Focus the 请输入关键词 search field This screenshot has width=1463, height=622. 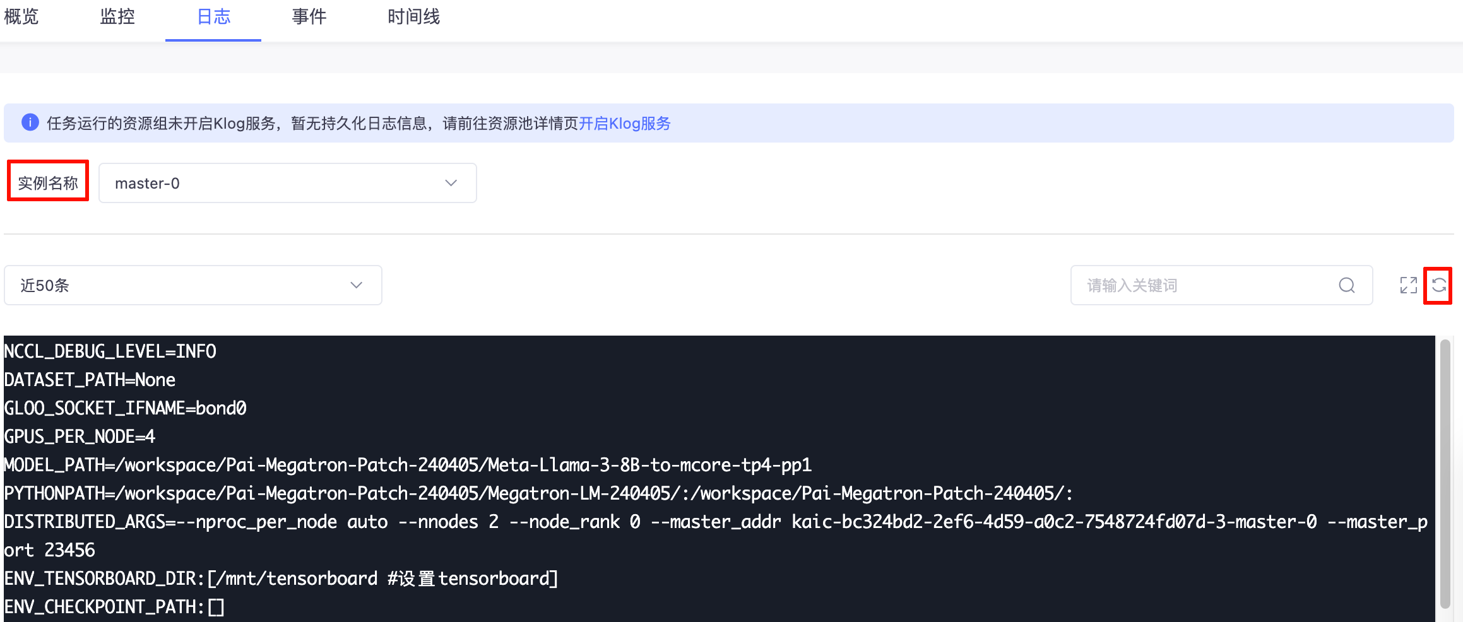click(x=1221, y=285)
